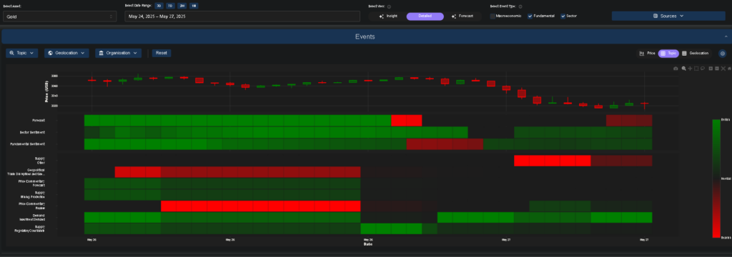The width and height of the screenshot is (732, 257).
Task: Switch to the Forecast view
Action: pyautogui.click(x=463, y=16)
